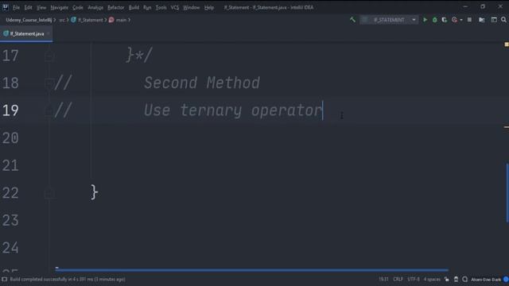Open the Help menu
This screenshot has width=509, height=286.
click(209, 7)
